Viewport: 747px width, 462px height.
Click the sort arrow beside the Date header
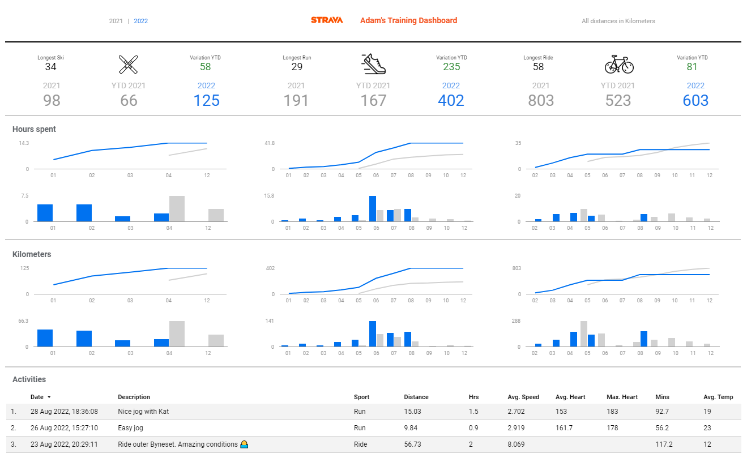pos(49,397)
